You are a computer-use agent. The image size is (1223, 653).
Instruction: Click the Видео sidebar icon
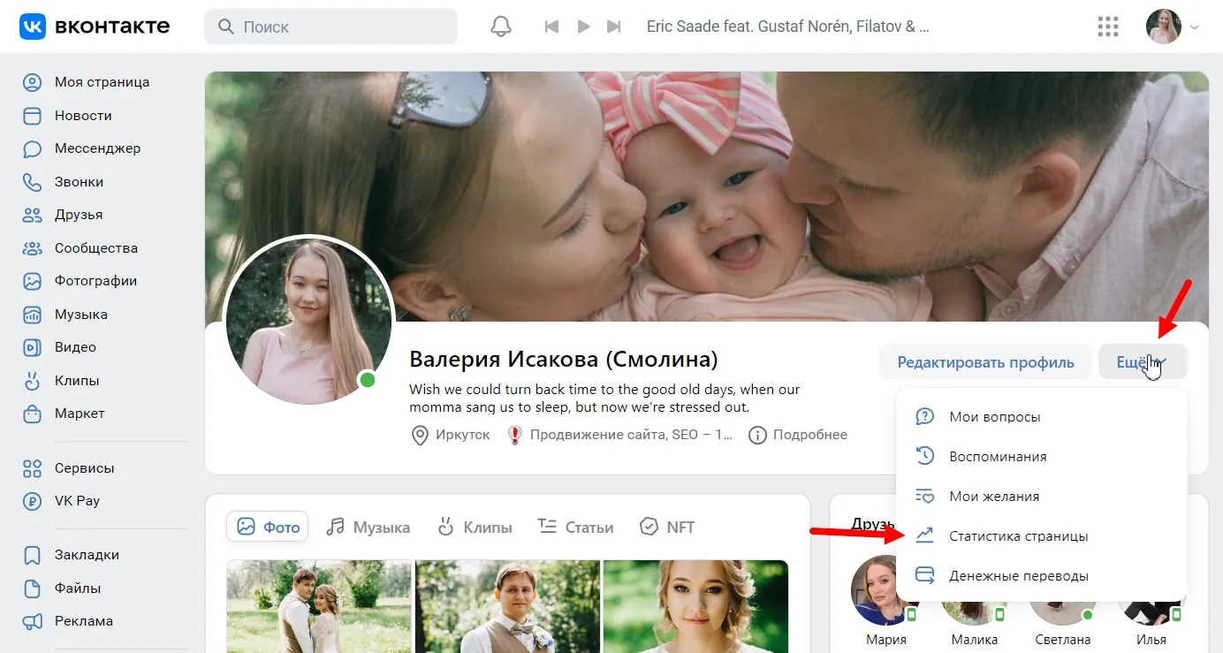coord(33,347)
